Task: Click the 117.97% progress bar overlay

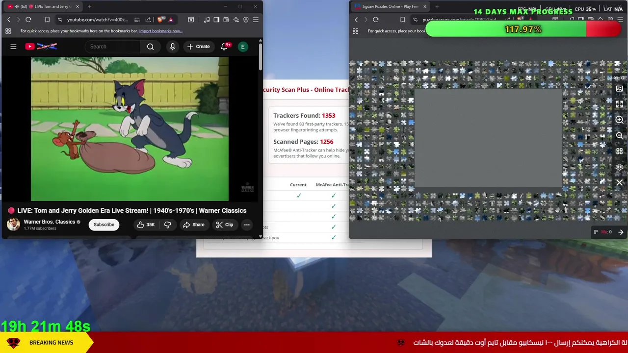Action: tap(523, 29)
